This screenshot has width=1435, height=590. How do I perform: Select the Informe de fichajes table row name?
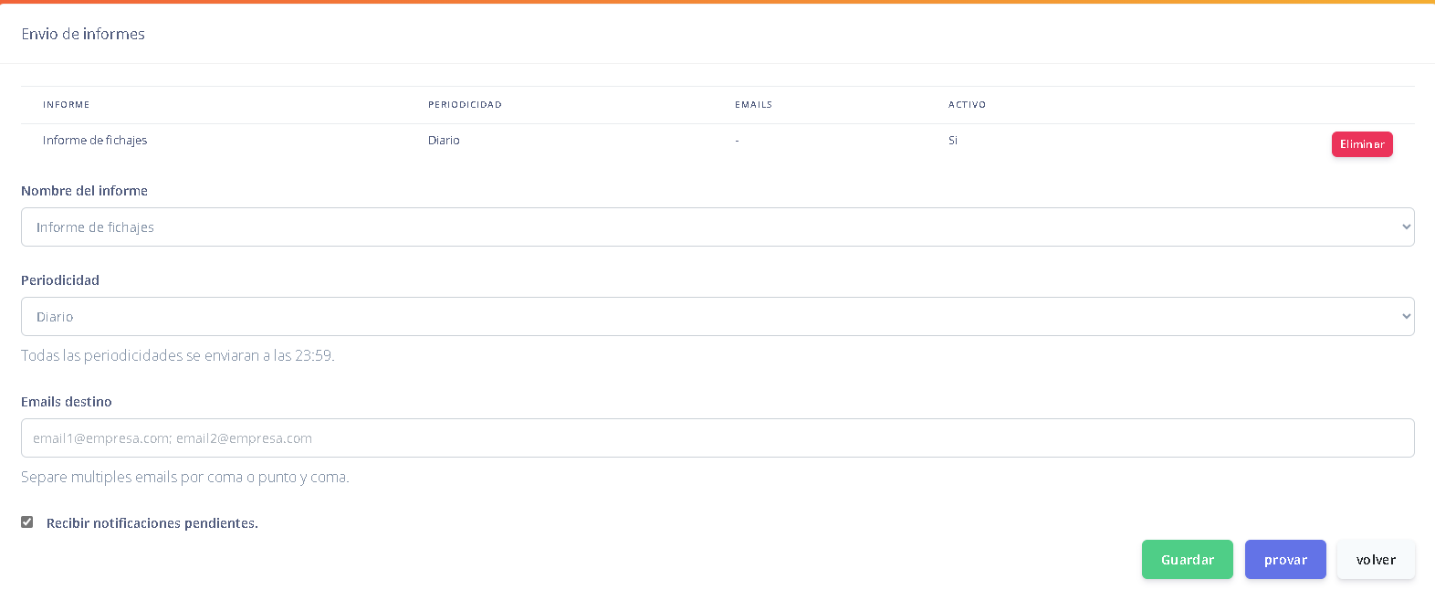(x=95, y=141)
